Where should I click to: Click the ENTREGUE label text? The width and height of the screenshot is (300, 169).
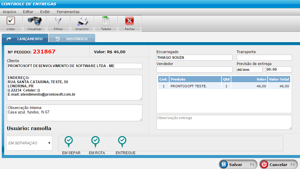(125, 153)
